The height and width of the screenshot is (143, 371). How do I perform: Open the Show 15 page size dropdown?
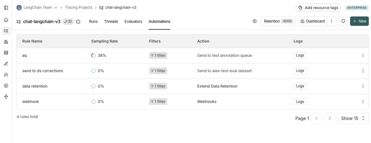point(353,118)
